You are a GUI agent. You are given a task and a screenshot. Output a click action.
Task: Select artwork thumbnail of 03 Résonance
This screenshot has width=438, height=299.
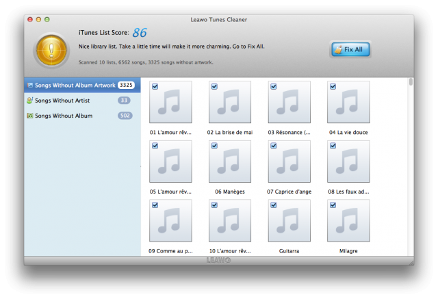(289, 102)
